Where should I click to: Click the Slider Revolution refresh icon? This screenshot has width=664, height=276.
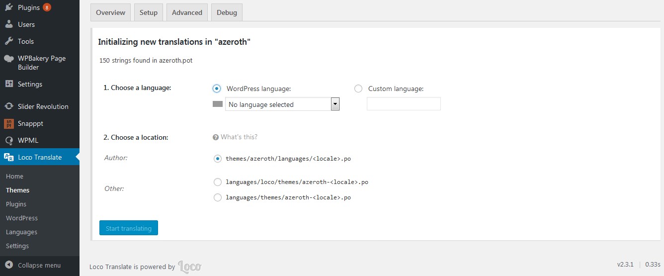(9, 106)
